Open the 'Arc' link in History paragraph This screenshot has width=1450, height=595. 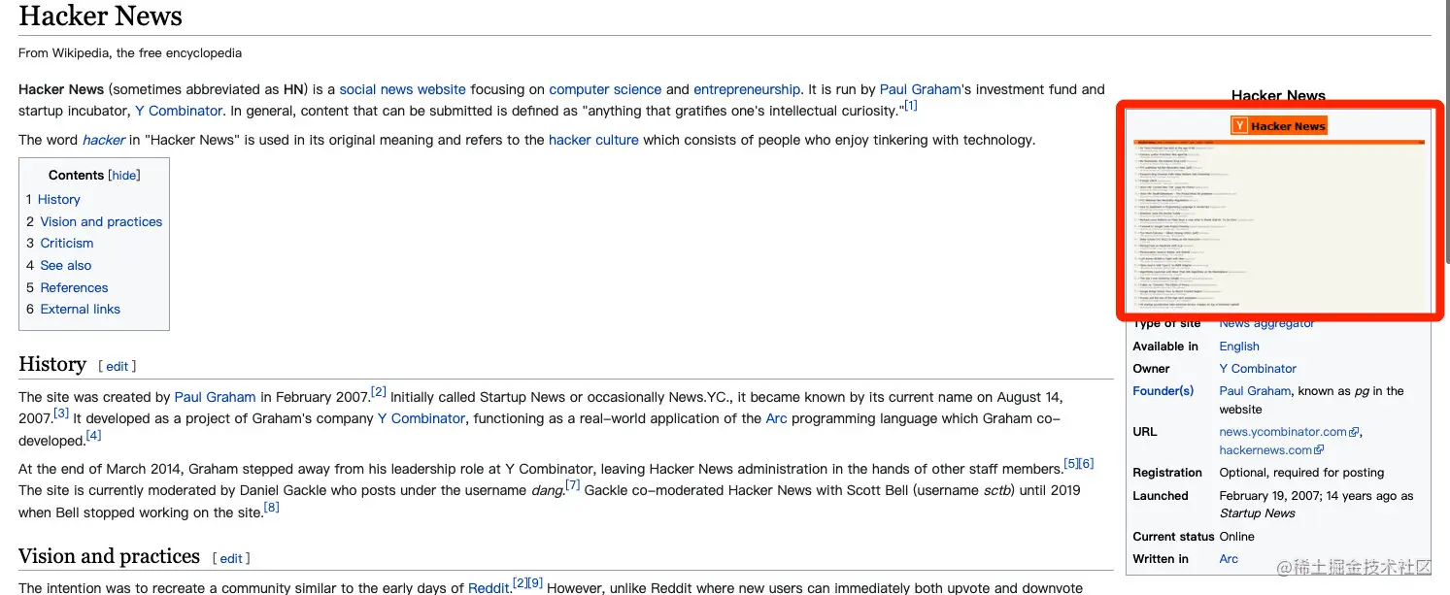(776, 418)
